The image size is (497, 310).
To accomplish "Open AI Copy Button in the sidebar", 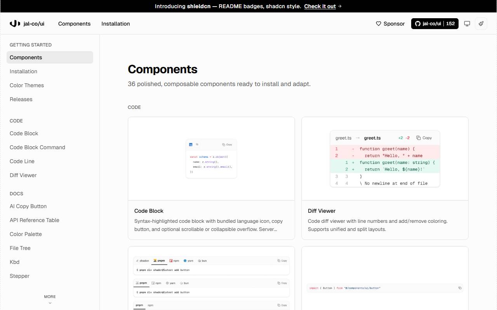I will [x=50, y=206].
